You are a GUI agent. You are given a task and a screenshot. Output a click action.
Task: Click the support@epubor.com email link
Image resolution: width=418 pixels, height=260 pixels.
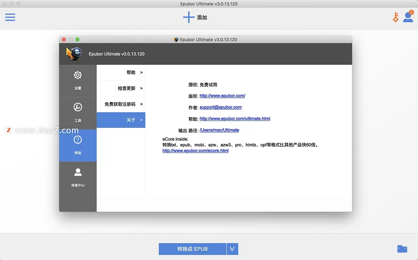click(x=221, y=107)
